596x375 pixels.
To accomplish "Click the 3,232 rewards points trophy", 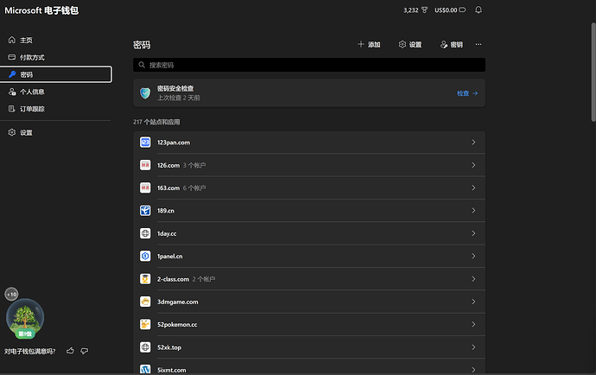I will coord(415,10).
